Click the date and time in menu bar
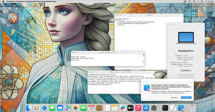This screenshot has height=112, width=215. [x=209, y=1]
